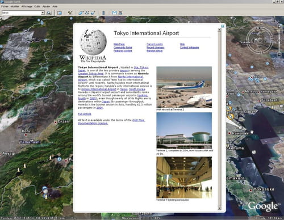Click the balloon scrollbar down arrow
Viewport: 284px width, 220px height.
219,208
